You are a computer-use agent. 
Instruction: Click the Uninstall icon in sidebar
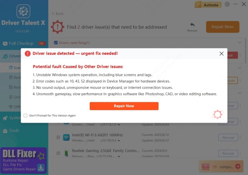coord(11,97)
